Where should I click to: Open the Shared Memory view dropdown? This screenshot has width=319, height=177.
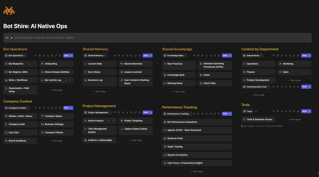95,56
